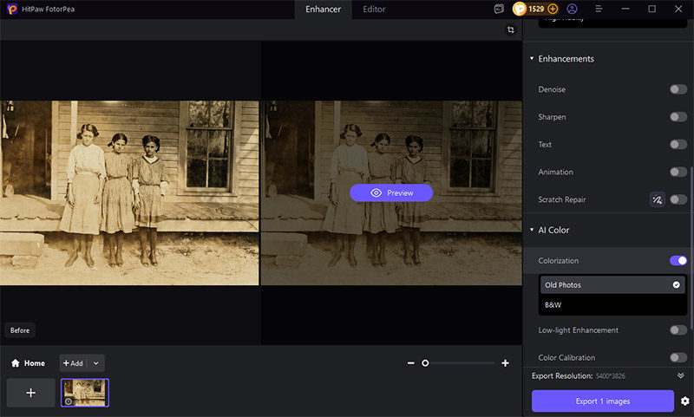694x417 pixels.
Task: Click Export 1 images button
Action: (603, 401)
